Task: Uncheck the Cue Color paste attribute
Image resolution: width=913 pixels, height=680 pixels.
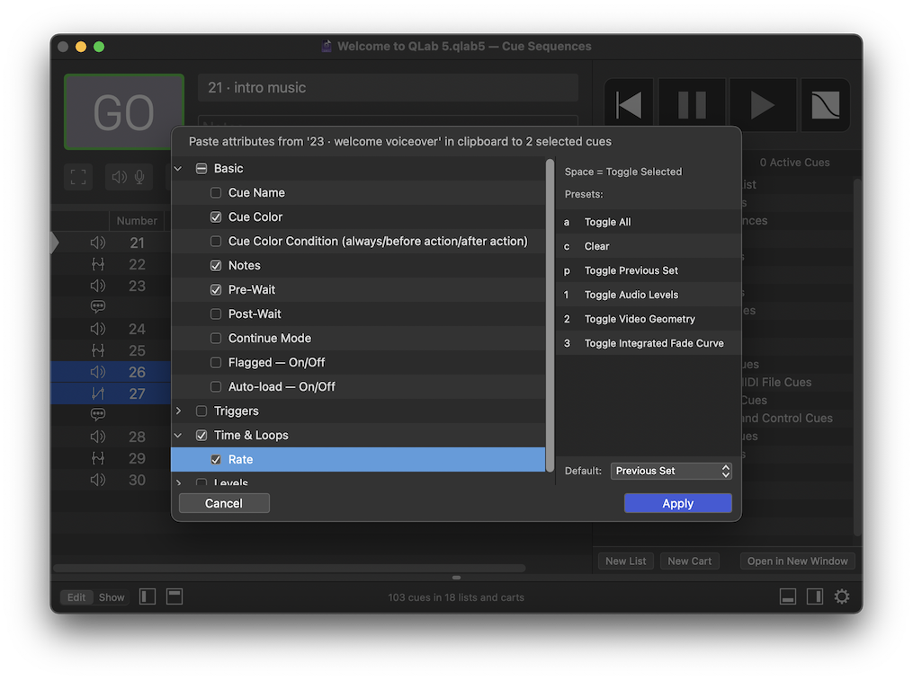Action: tap(215, 216)
